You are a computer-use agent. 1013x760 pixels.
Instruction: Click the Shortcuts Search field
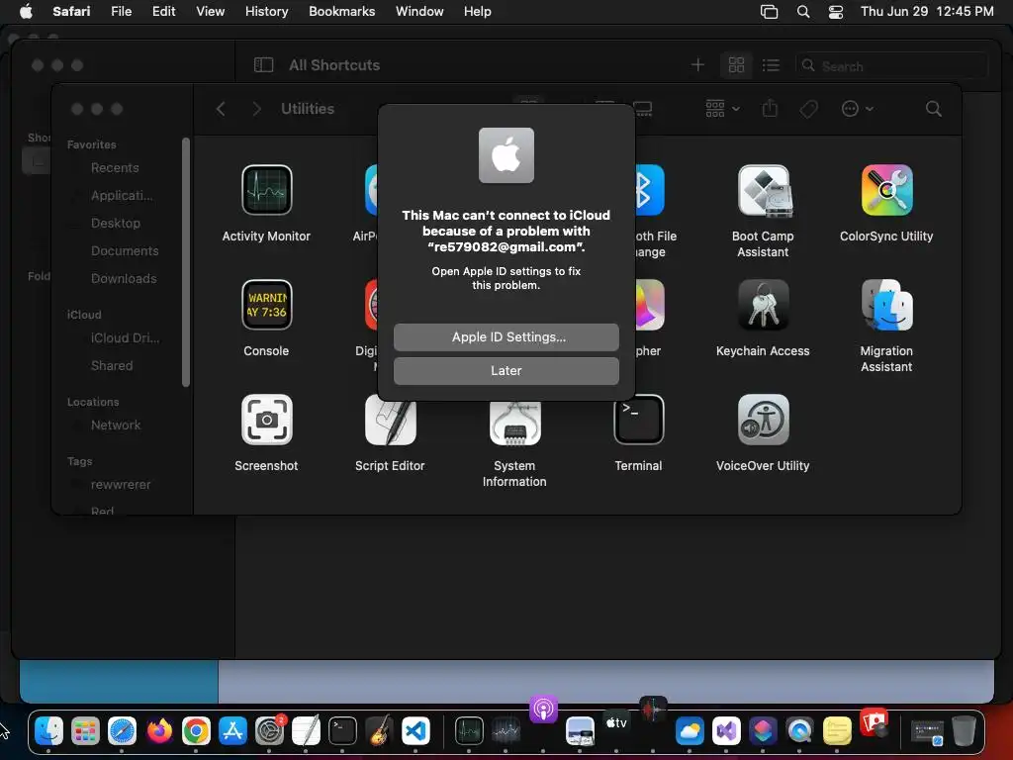(x=891, y=65)
